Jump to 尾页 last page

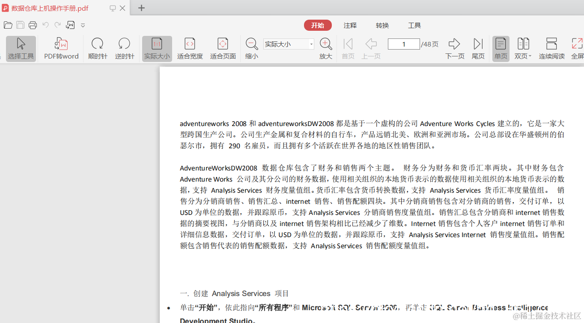click(x=478, y=49)
